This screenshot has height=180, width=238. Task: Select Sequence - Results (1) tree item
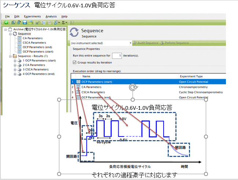point(33,56)
